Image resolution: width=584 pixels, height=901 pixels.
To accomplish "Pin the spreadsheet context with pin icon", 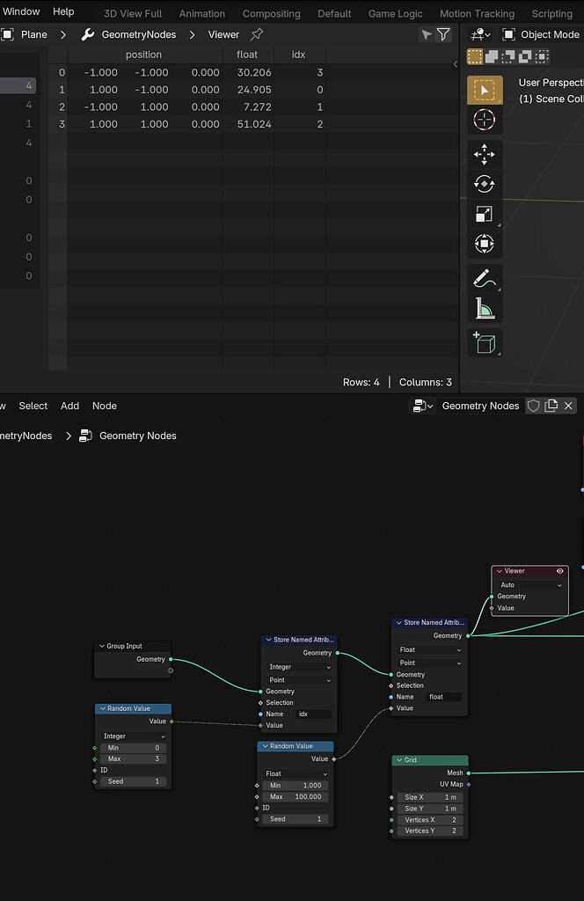I will click(x=257, y=35).
